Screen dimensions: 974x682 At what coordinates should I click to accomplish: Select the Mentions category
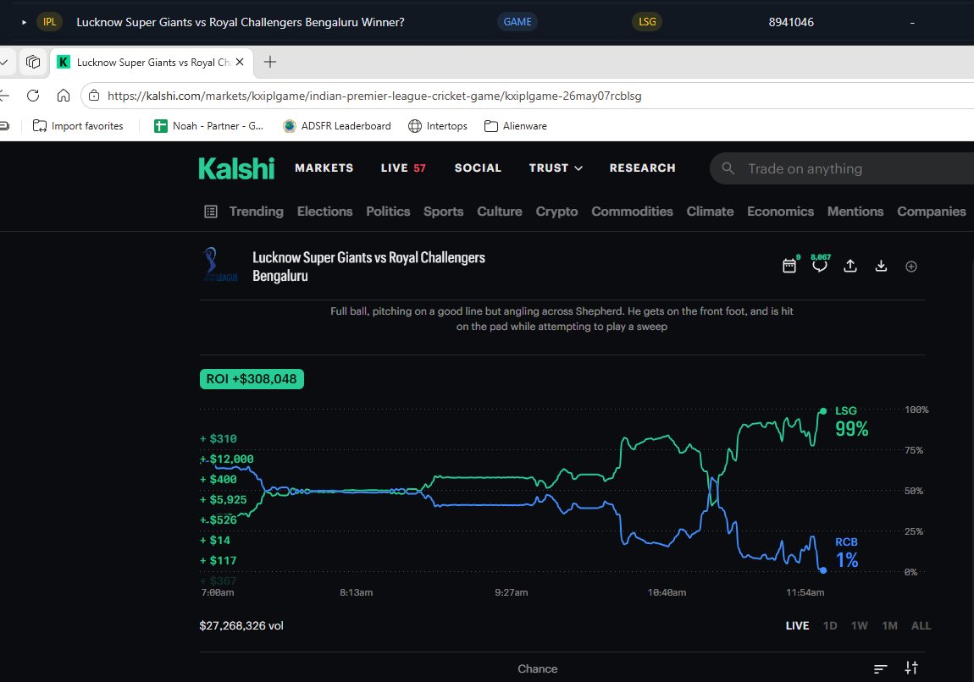855,212
